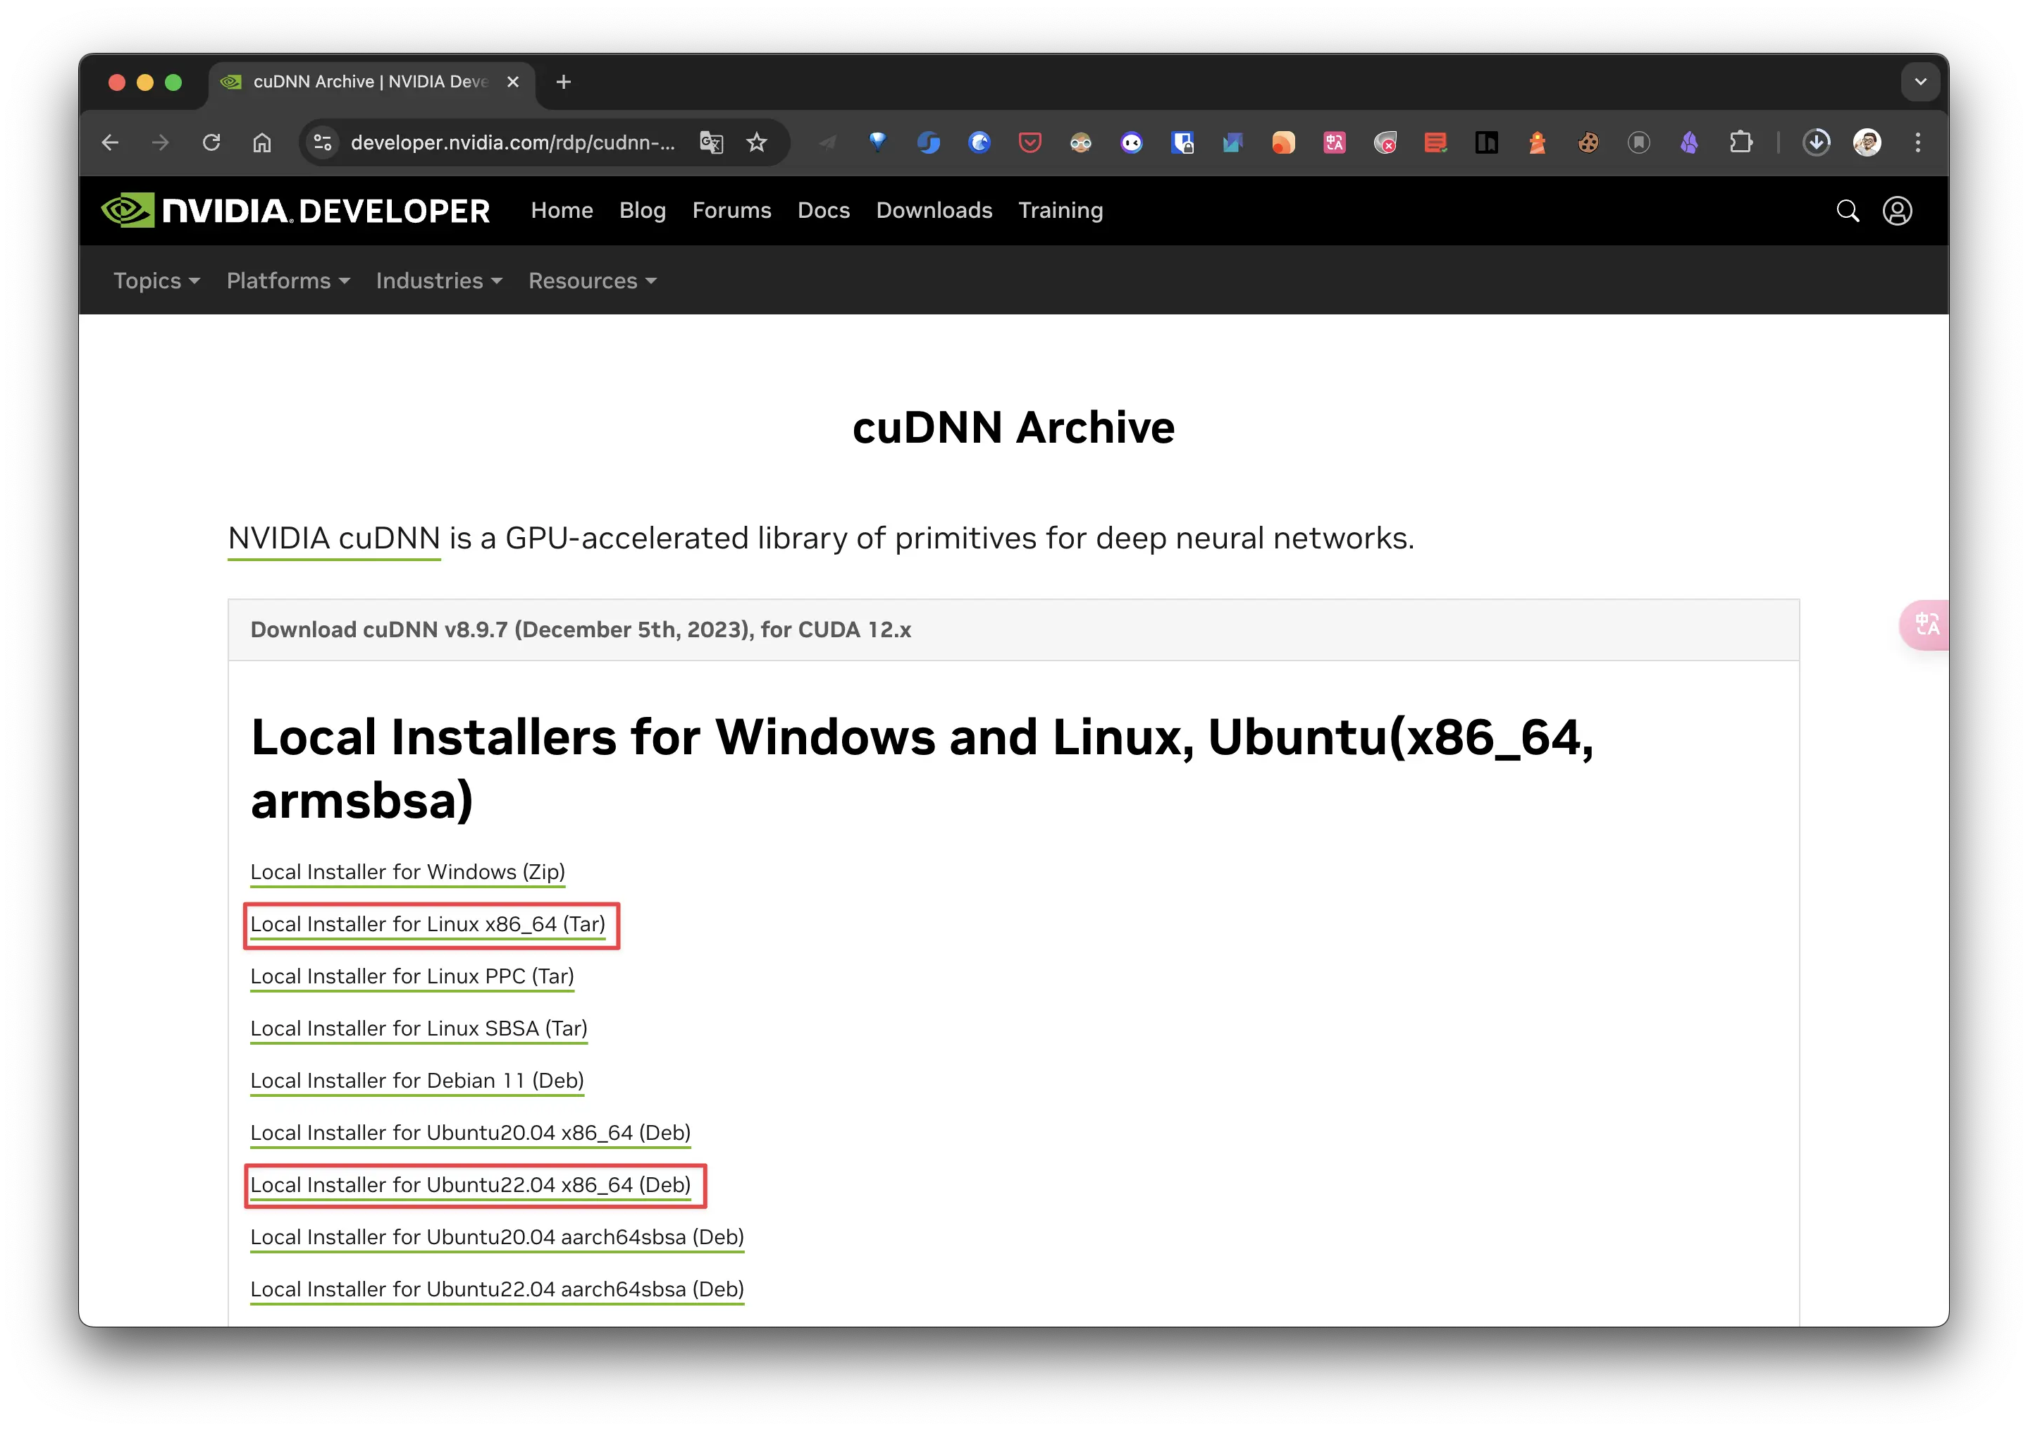Go to the browser home page
This screenshot has width=2028, height=1431.
coord(262,142)
